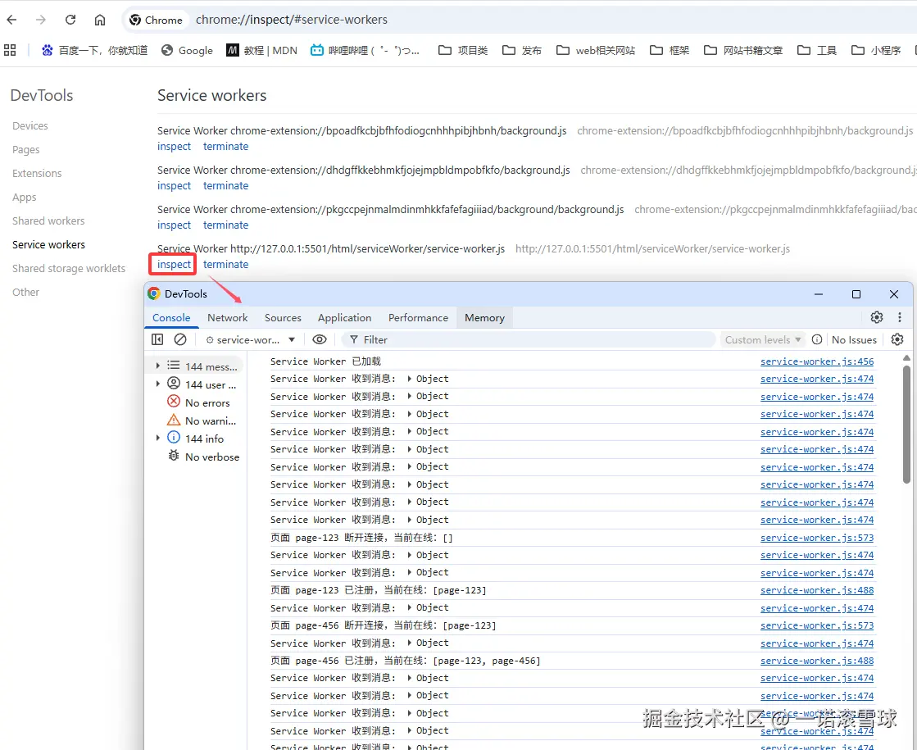Inspect the pkgccpejnmalmdinmhkkfafefagiiiad extension worker
This screenshot has height=750, width=917.
tap(174, 225)
